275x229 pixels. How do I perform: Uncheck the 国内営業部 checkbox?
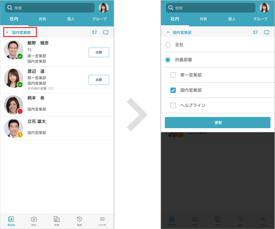click(173, 90)
